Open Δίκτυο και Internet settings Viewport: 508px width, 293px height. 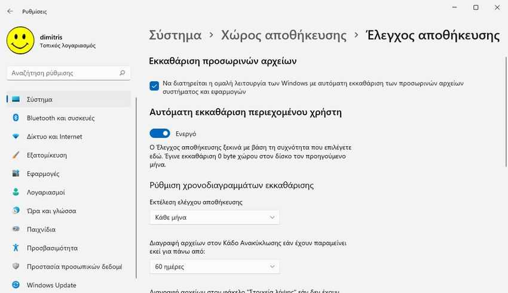pyautogui.click(x=68, y=137)
